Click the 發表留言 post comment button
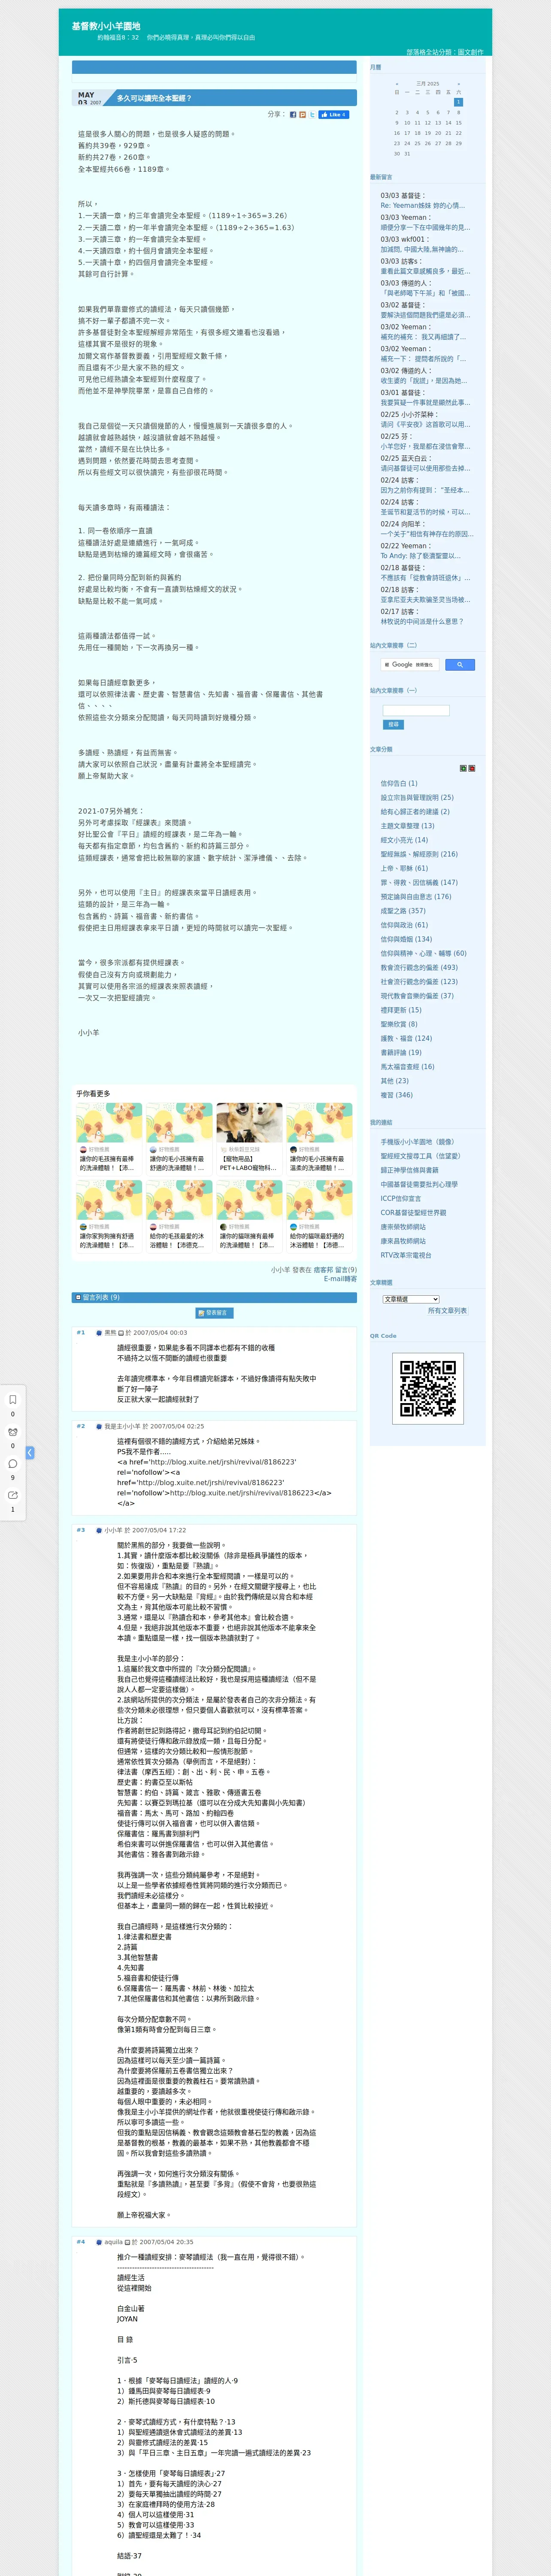This screenshot has width=551, height=2576. click(x=214, y=1313)
